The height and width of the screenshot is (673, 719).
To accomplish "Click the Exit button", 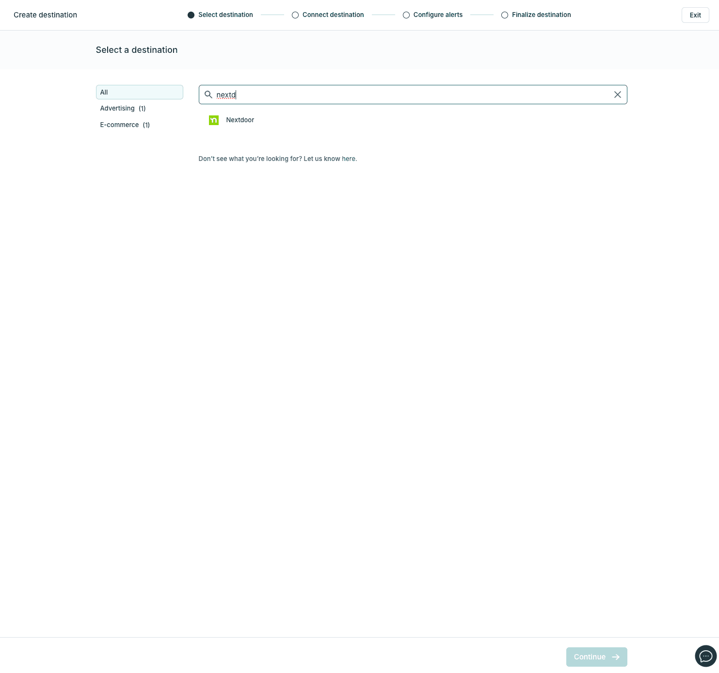I will 695,15.
